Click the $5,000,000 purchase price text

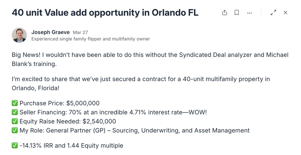83,103
